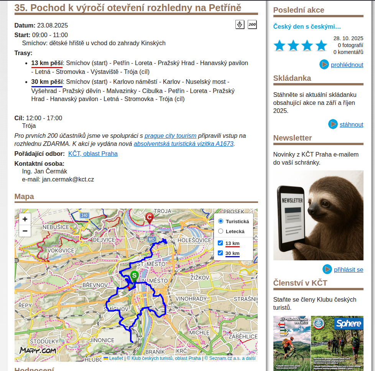Open 'absolventská turistická vizitka A1673' link
The height and width of the screenshot is (371, 375).
coord(183,144)
